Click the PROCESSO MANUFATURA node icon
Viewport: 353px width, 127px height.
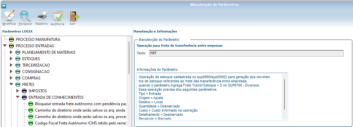[x=11, y=40]
